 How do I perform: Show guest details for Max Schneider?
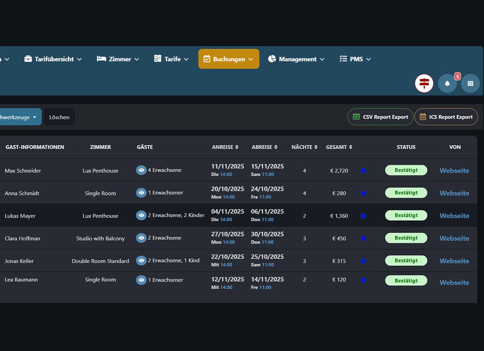[x=141, y=170]
